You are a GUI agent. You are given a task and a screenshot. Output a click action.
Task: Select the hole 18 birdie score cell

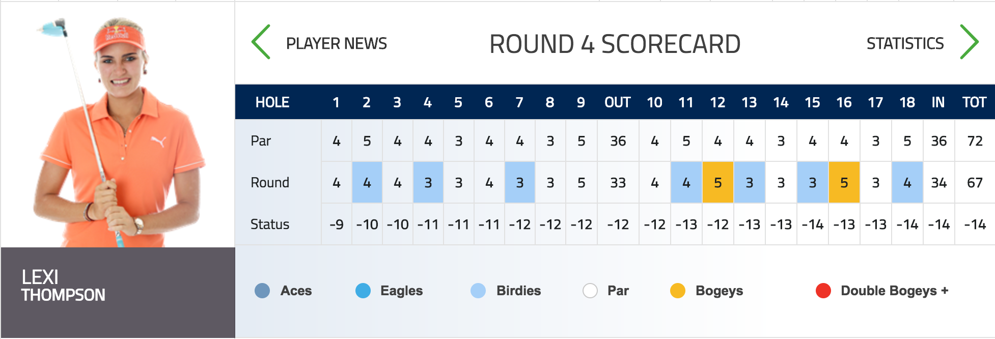click(907, 182)
